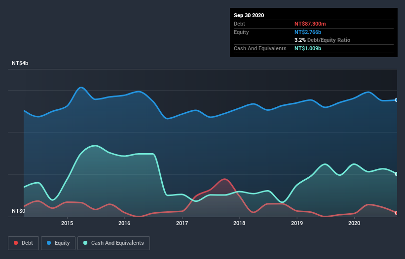Select the Equity endpoint marker on the blue line
This screenshot has height=259, width=405.
click(396, 100)
